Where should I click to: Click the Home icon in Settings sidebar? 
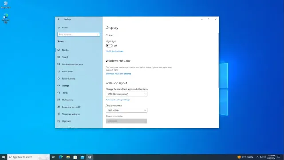click(x=59, y=28)
